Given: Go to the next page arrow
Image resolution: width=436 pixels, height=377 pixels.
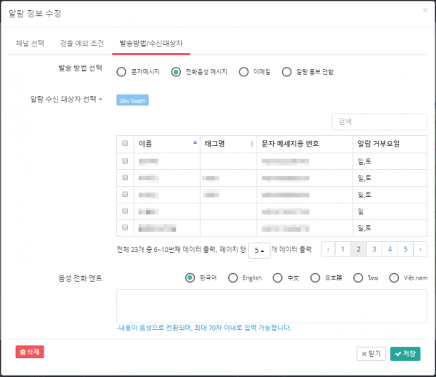Looking at the screenshot, I should 421,249.
